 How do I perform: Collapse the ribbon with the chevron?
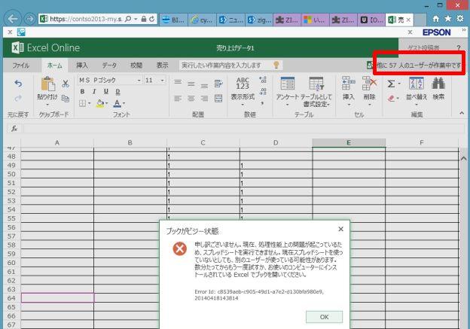click(x=462, y=113)
